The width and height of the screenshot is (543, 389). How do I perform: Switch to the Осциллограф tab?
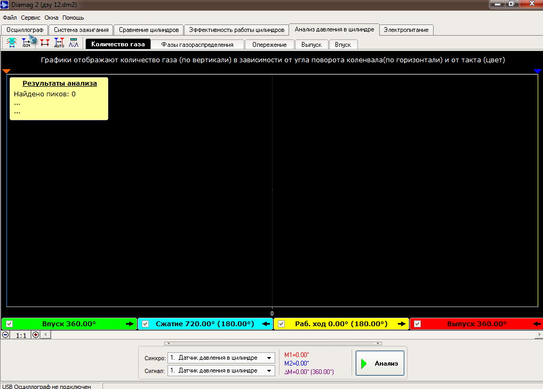pos(25,30)
